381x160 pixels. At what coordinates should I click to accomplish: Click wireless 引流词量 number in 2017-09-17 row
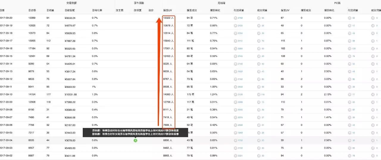(x=241, y=41)
